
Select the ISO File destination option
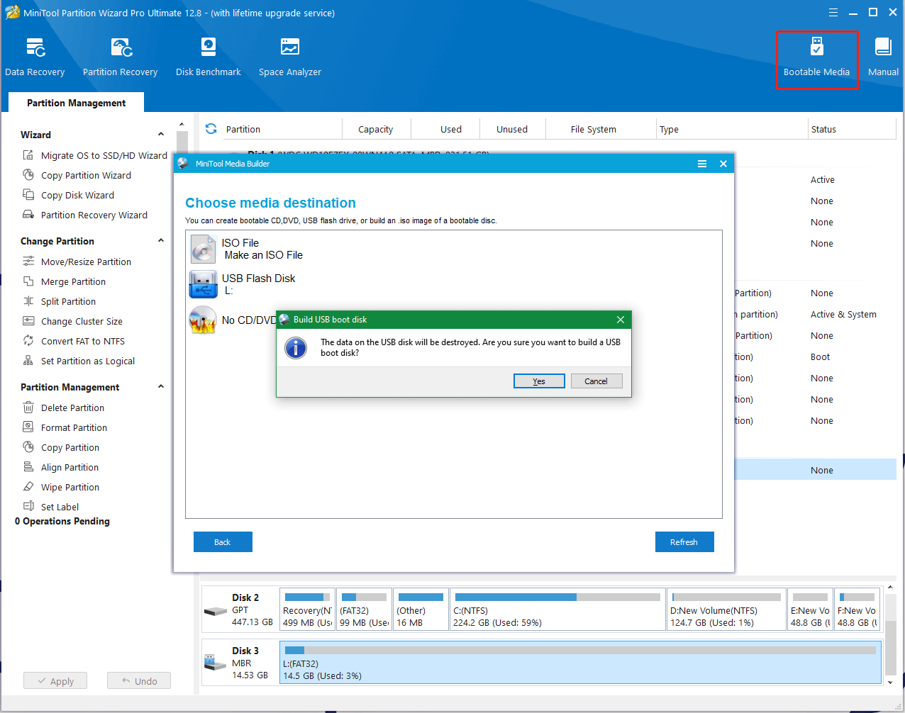(x=247, y=249)
